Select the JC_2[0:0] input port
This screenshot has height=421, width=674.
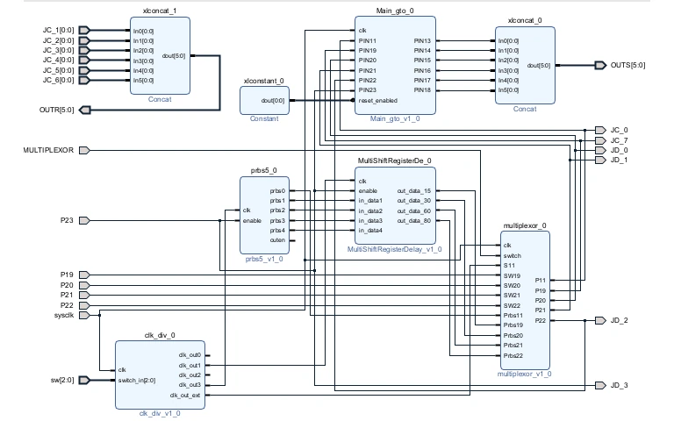click(84, 40)
